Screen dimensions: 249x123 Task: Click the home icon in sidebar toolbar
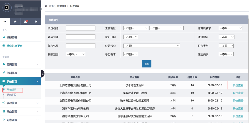click(15, 22)
